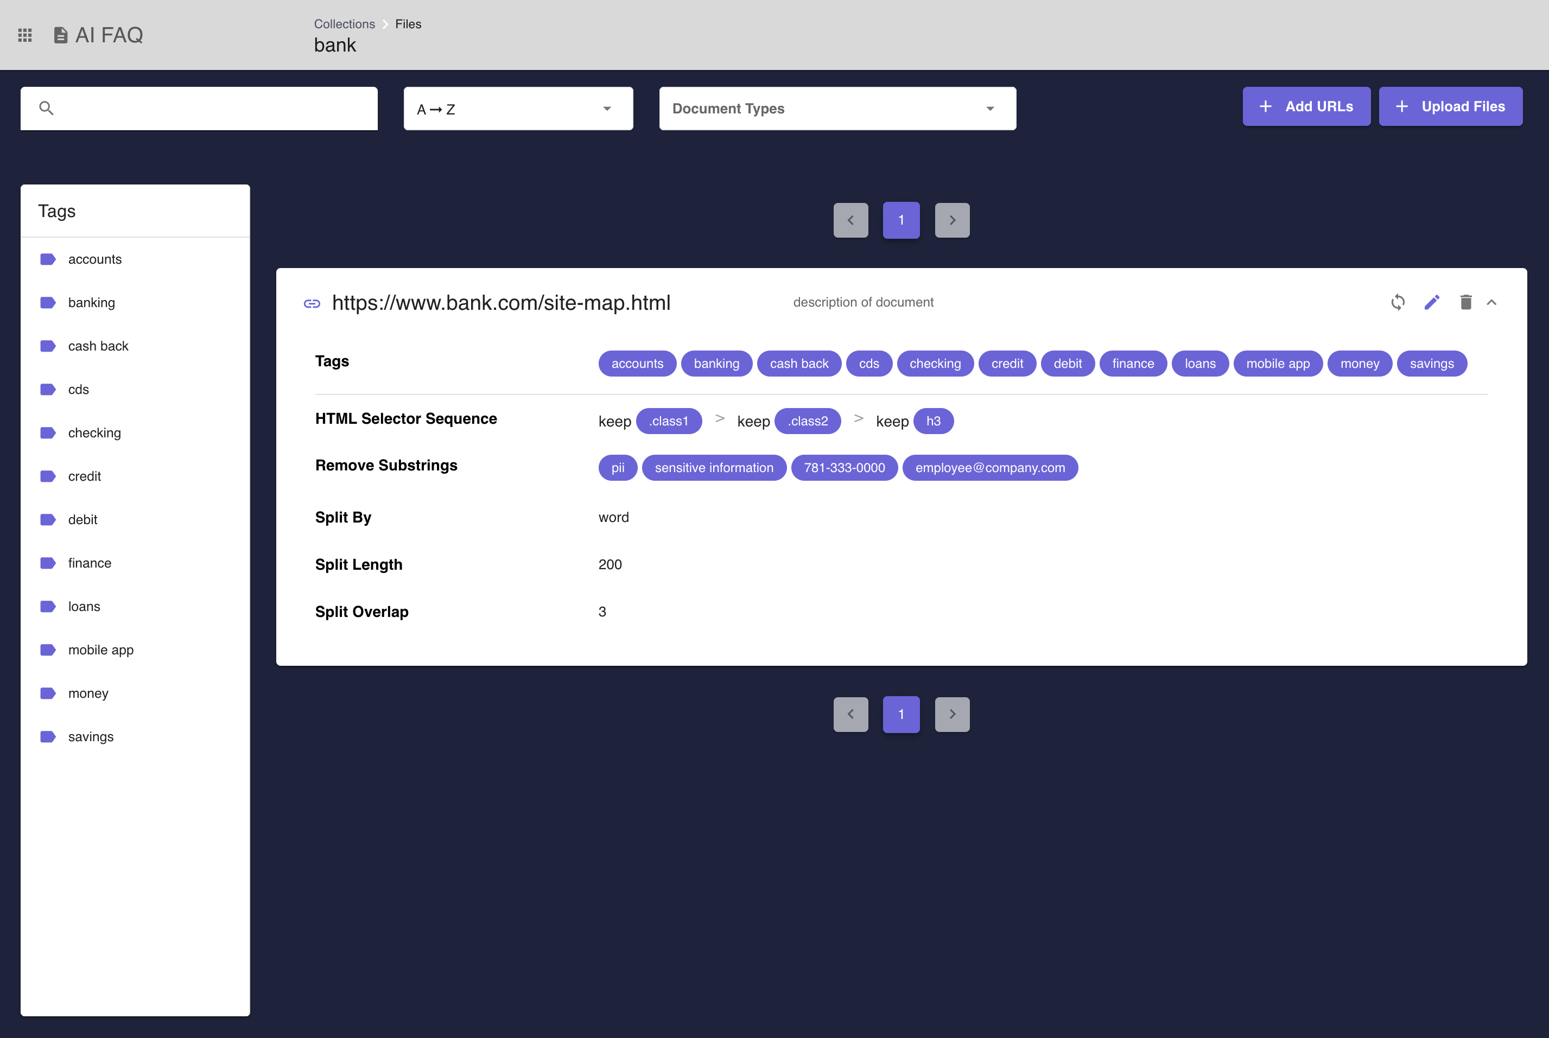Click the .class1 selector chip

pos(669,421)
